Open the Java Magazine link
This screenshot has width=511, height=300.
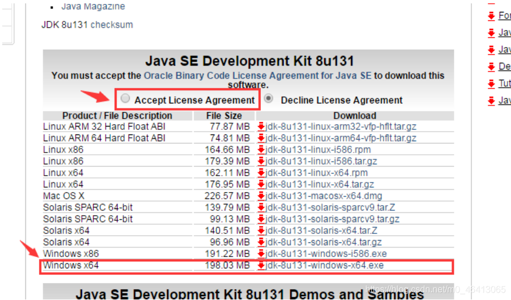(x=93, y=6)
